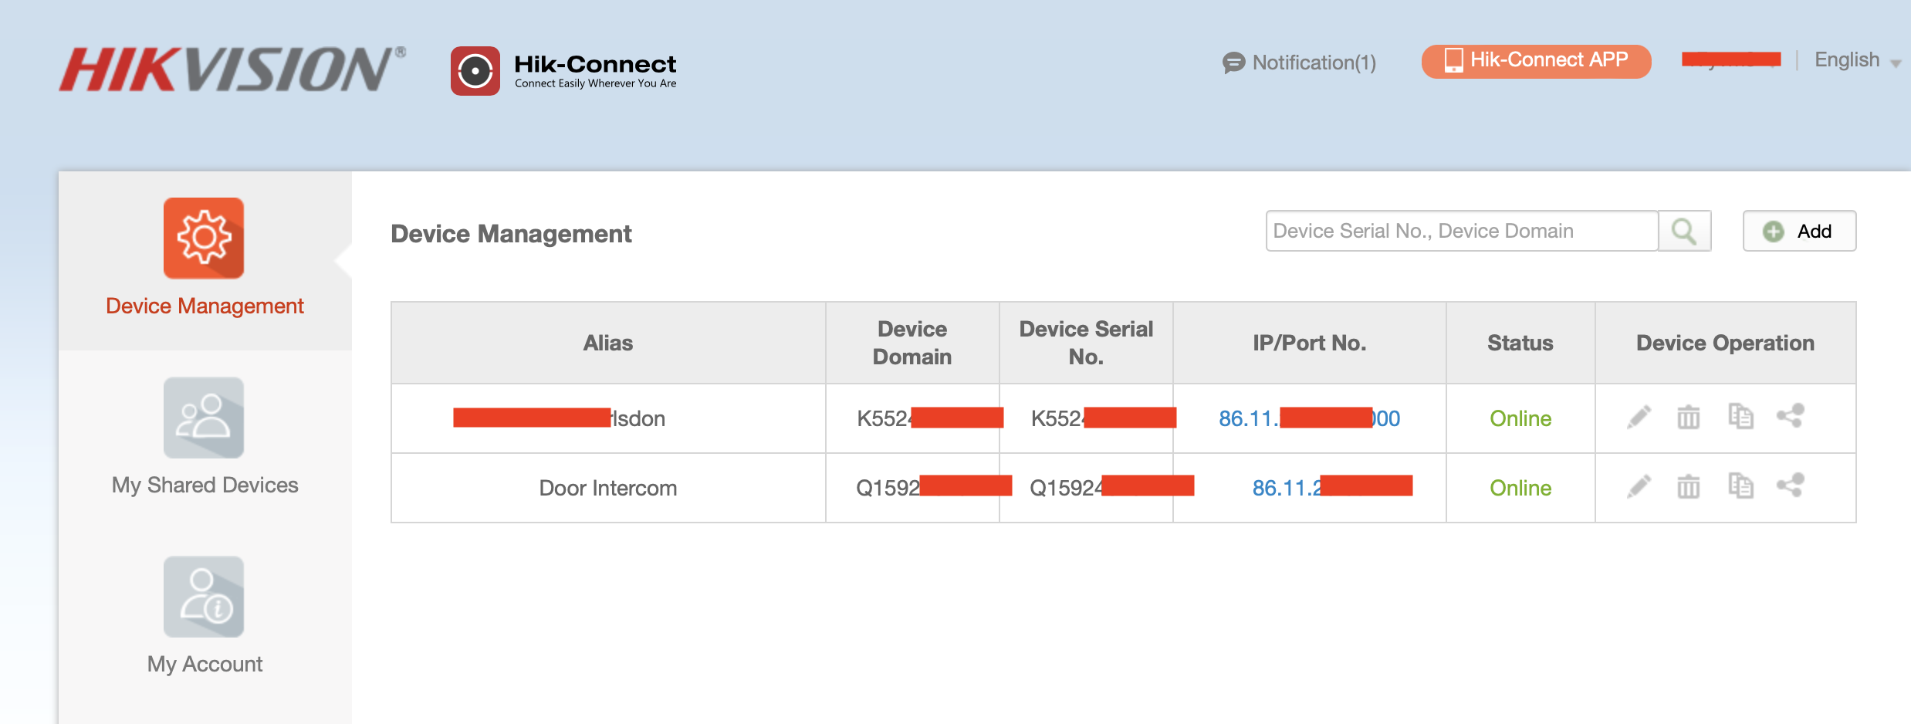1911x724 pixels.
Task: Edit the first device in the list
Action: [1640, 418]
